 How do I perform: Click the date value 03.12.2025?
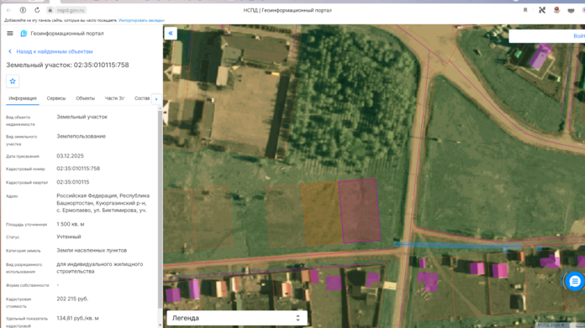(70, 156)
